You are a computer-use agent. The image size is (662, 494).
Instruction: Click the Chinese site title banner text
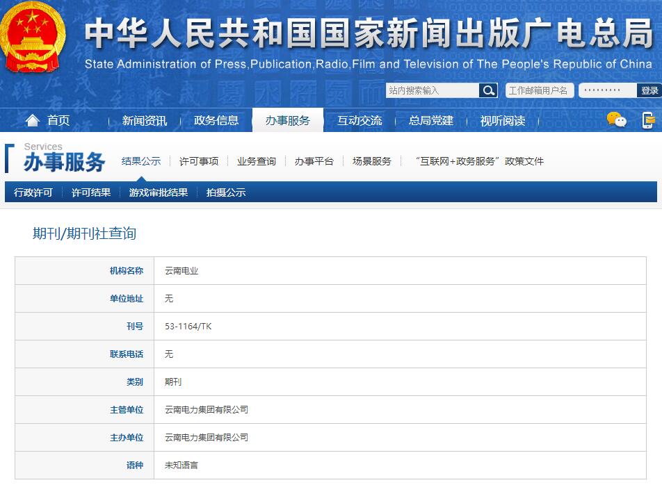369,33
